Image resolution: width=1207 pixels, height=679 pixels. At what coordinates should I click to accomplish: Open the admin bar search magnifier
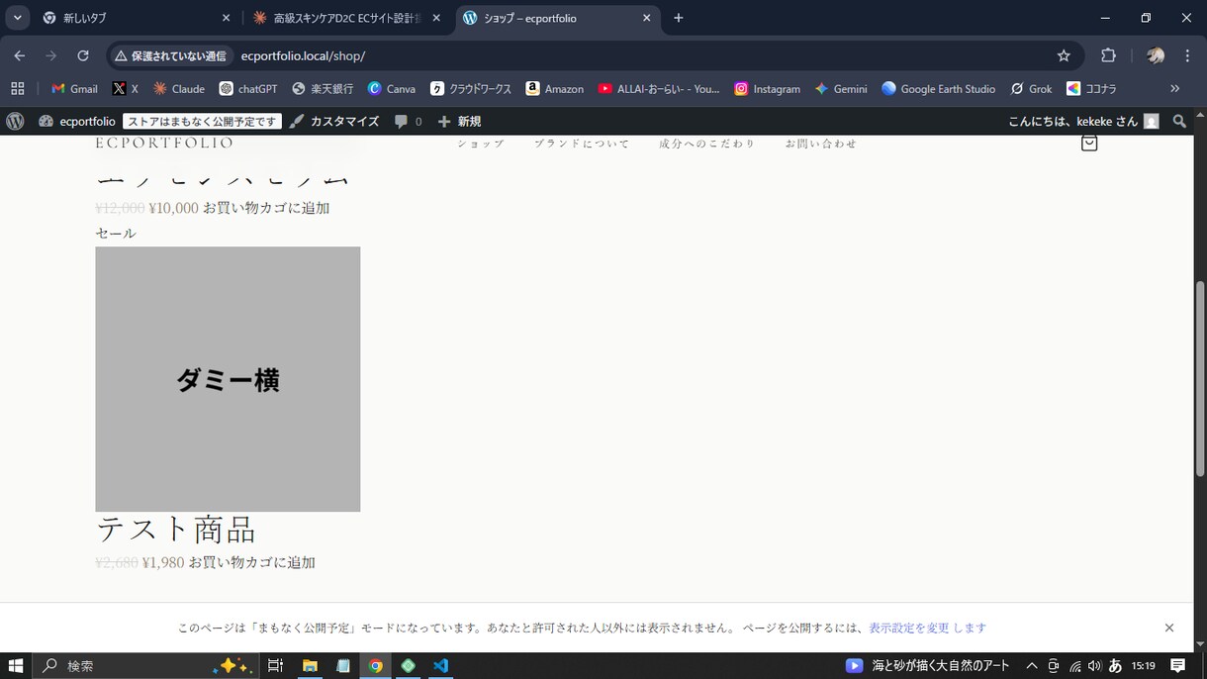click(x=1179, y=121)
